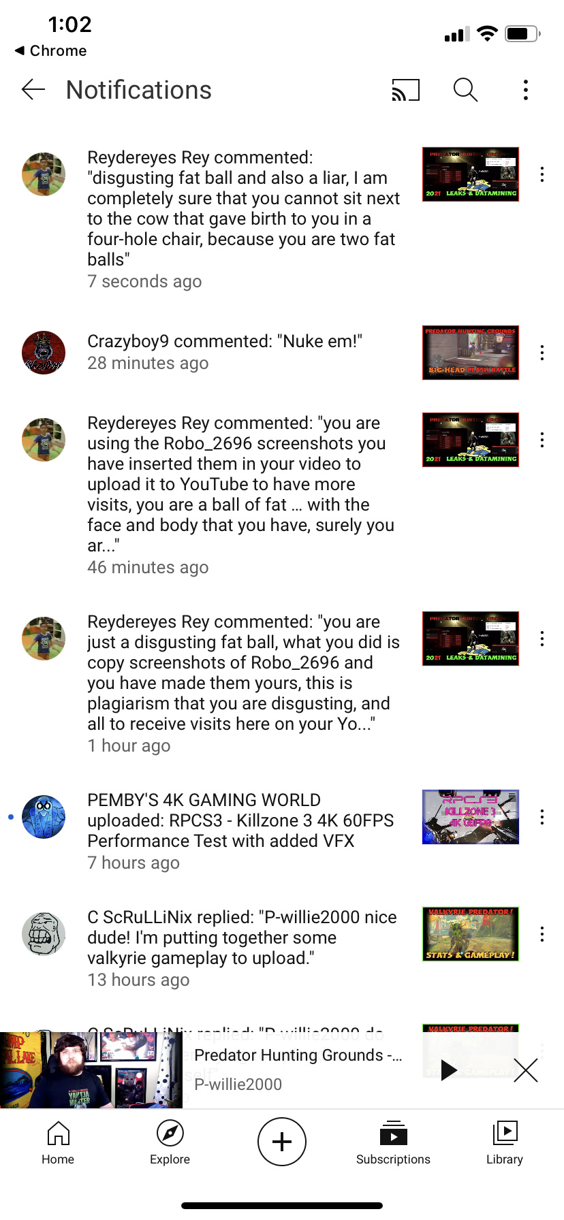Go to the Subscriptions tab
The image size is (564, 1220).
click(393, 1143)
